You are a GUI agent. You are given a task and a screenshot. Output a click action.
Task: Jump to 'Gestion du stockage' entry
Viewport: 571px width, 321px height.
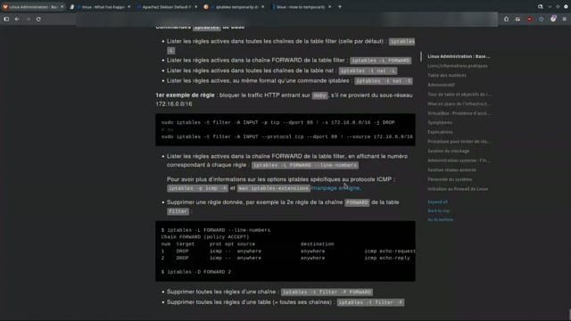coord(448,151)
